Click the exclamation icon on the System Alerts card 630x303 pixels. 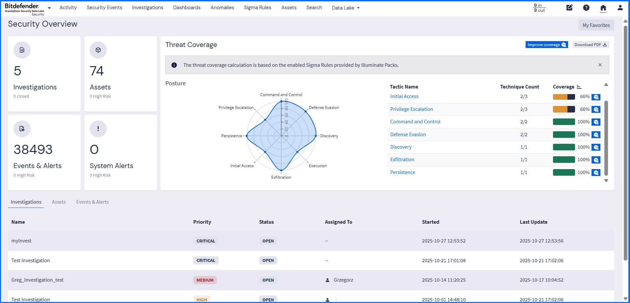[98, 129]
